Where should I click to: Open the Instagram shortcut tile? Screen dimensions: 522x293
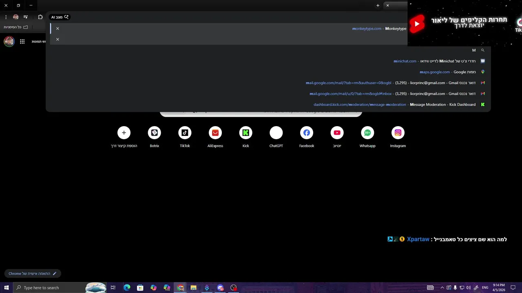pos(398,137)
